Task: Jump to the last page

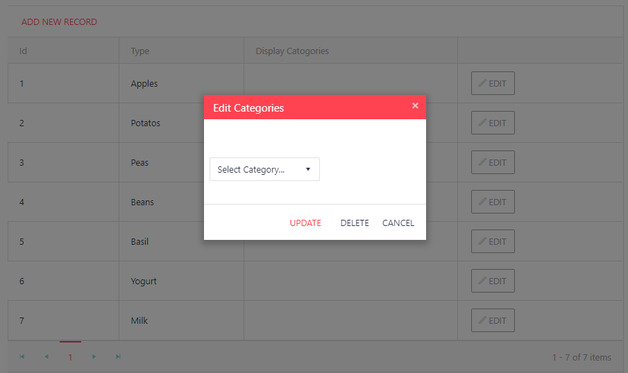Action: (118, 357)
